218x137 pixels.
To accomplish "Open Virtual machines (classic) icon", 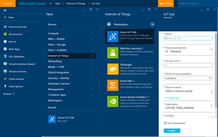I will point(5,64).
